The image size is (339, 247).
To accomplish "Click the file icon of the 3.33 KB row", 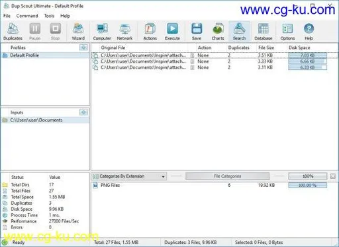I will pos(95,61).
